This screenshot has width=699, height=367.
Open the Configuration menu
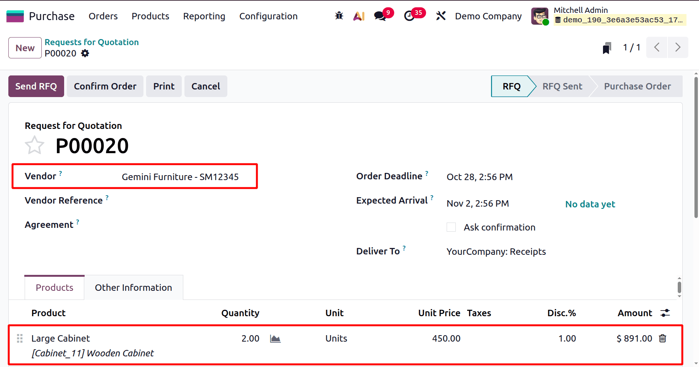pyautogui.click(x=268, y=16)
